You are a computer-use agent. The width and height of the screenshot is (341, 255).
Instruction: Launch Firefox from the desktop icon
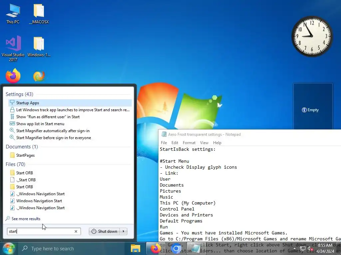tap(13, 76)
